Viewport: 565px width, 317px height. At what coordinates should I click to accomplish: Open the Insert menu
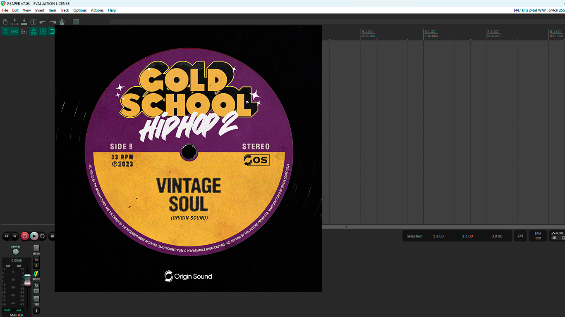(x=40, y=10)
